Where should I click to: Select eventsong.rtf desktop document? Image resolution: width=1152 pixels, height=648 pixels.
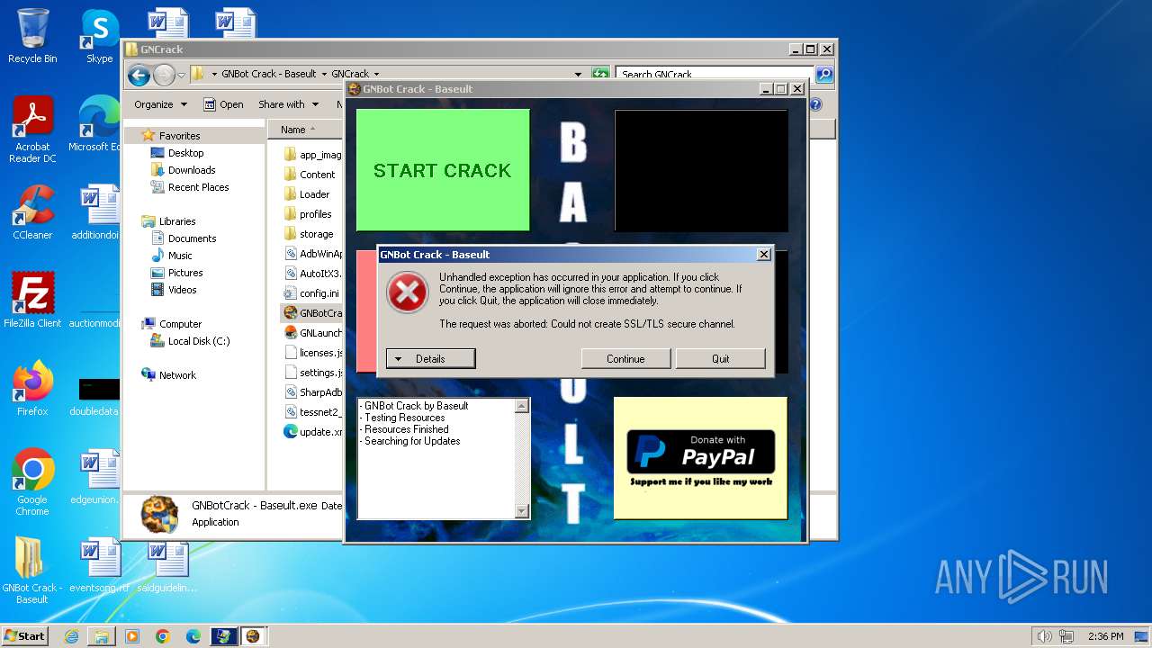99,565
